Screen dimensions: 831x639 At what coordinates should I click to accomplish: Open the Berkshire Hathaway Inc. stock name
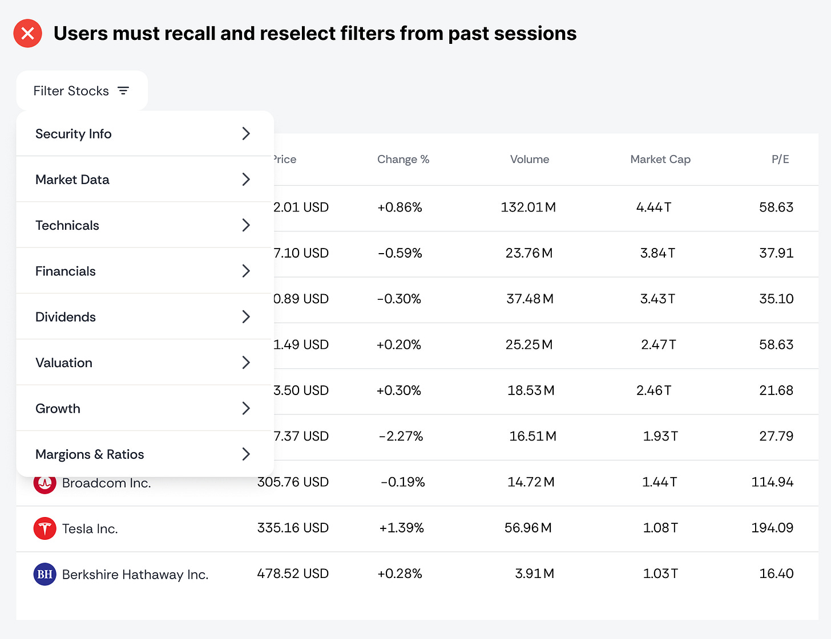pos(135,575)
